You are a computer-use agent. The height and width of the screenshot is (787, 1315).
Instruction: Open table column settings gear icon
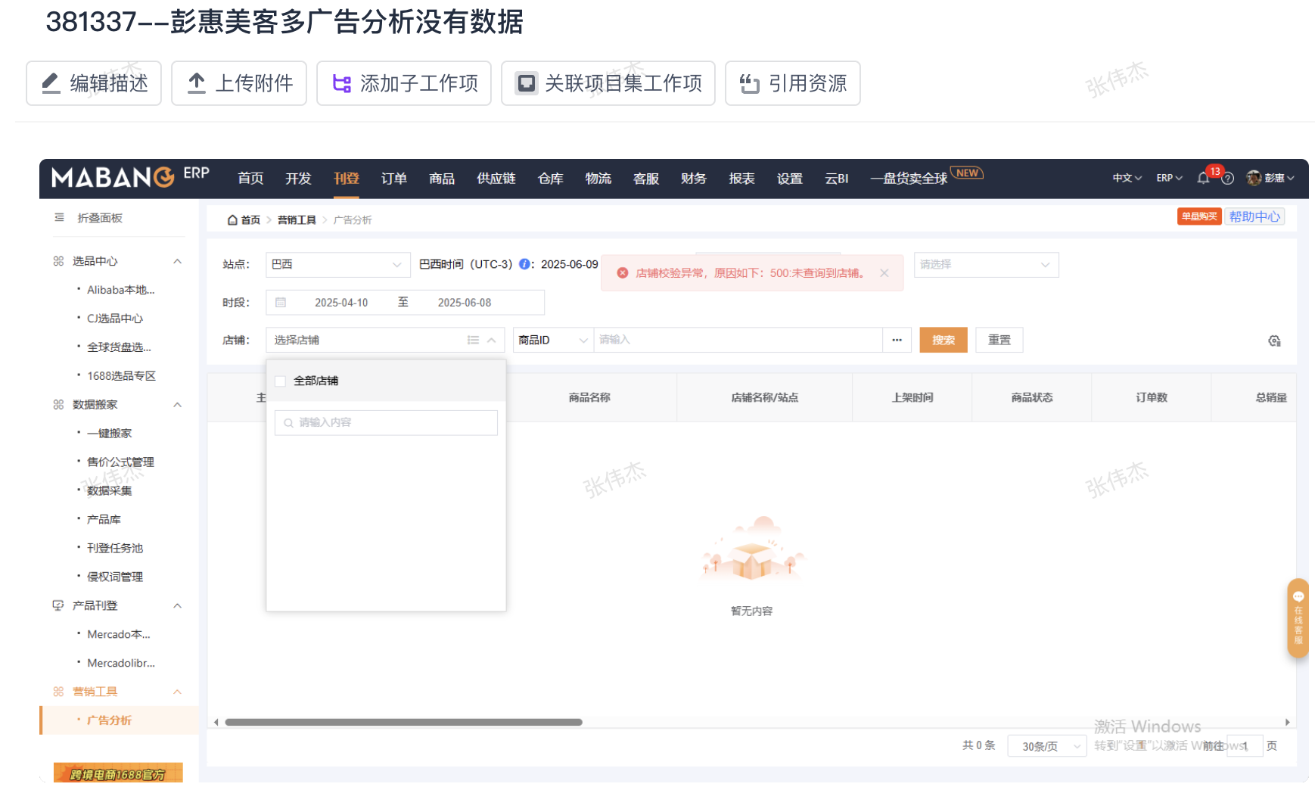pyautogui.click(x=1274, y=341)
